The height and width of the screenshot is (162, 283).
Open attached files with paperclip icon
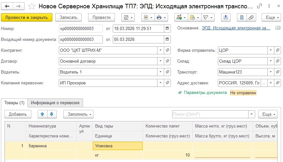coord(251,17)
